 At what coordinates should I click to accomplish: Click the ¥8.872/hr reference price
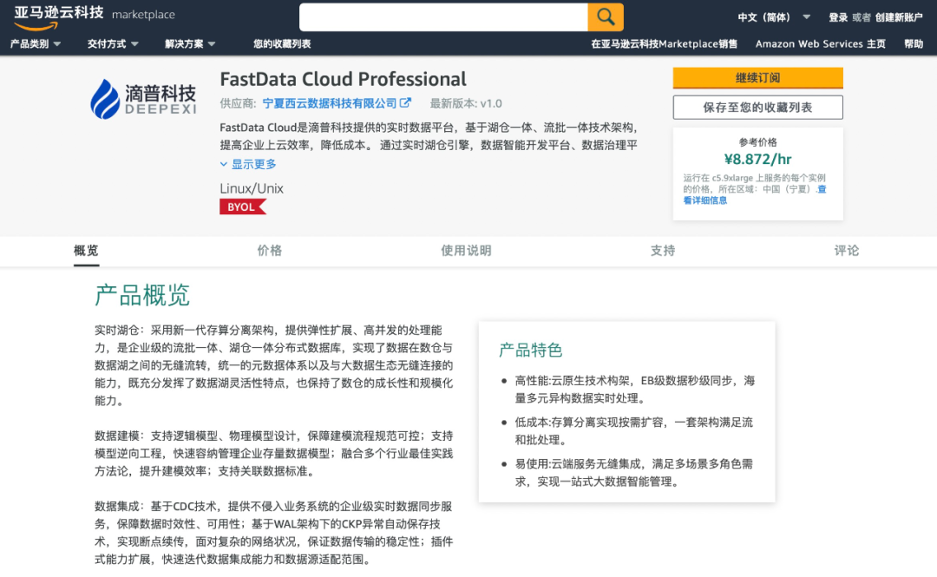tap(757, 159)
